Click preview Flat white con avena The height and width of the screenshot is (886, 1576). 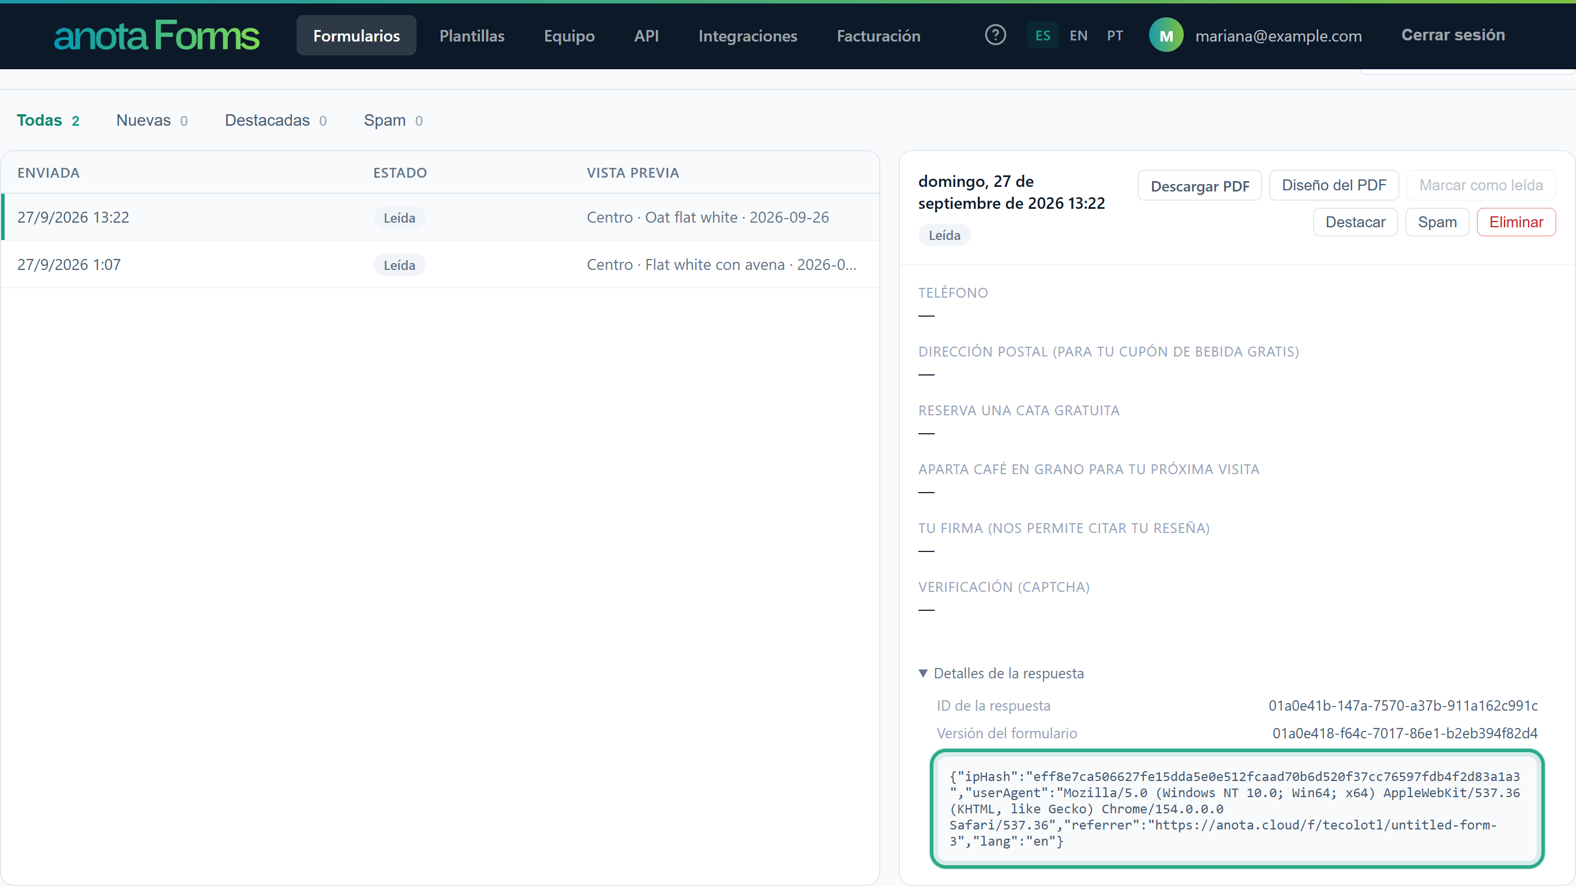[721, 264]
